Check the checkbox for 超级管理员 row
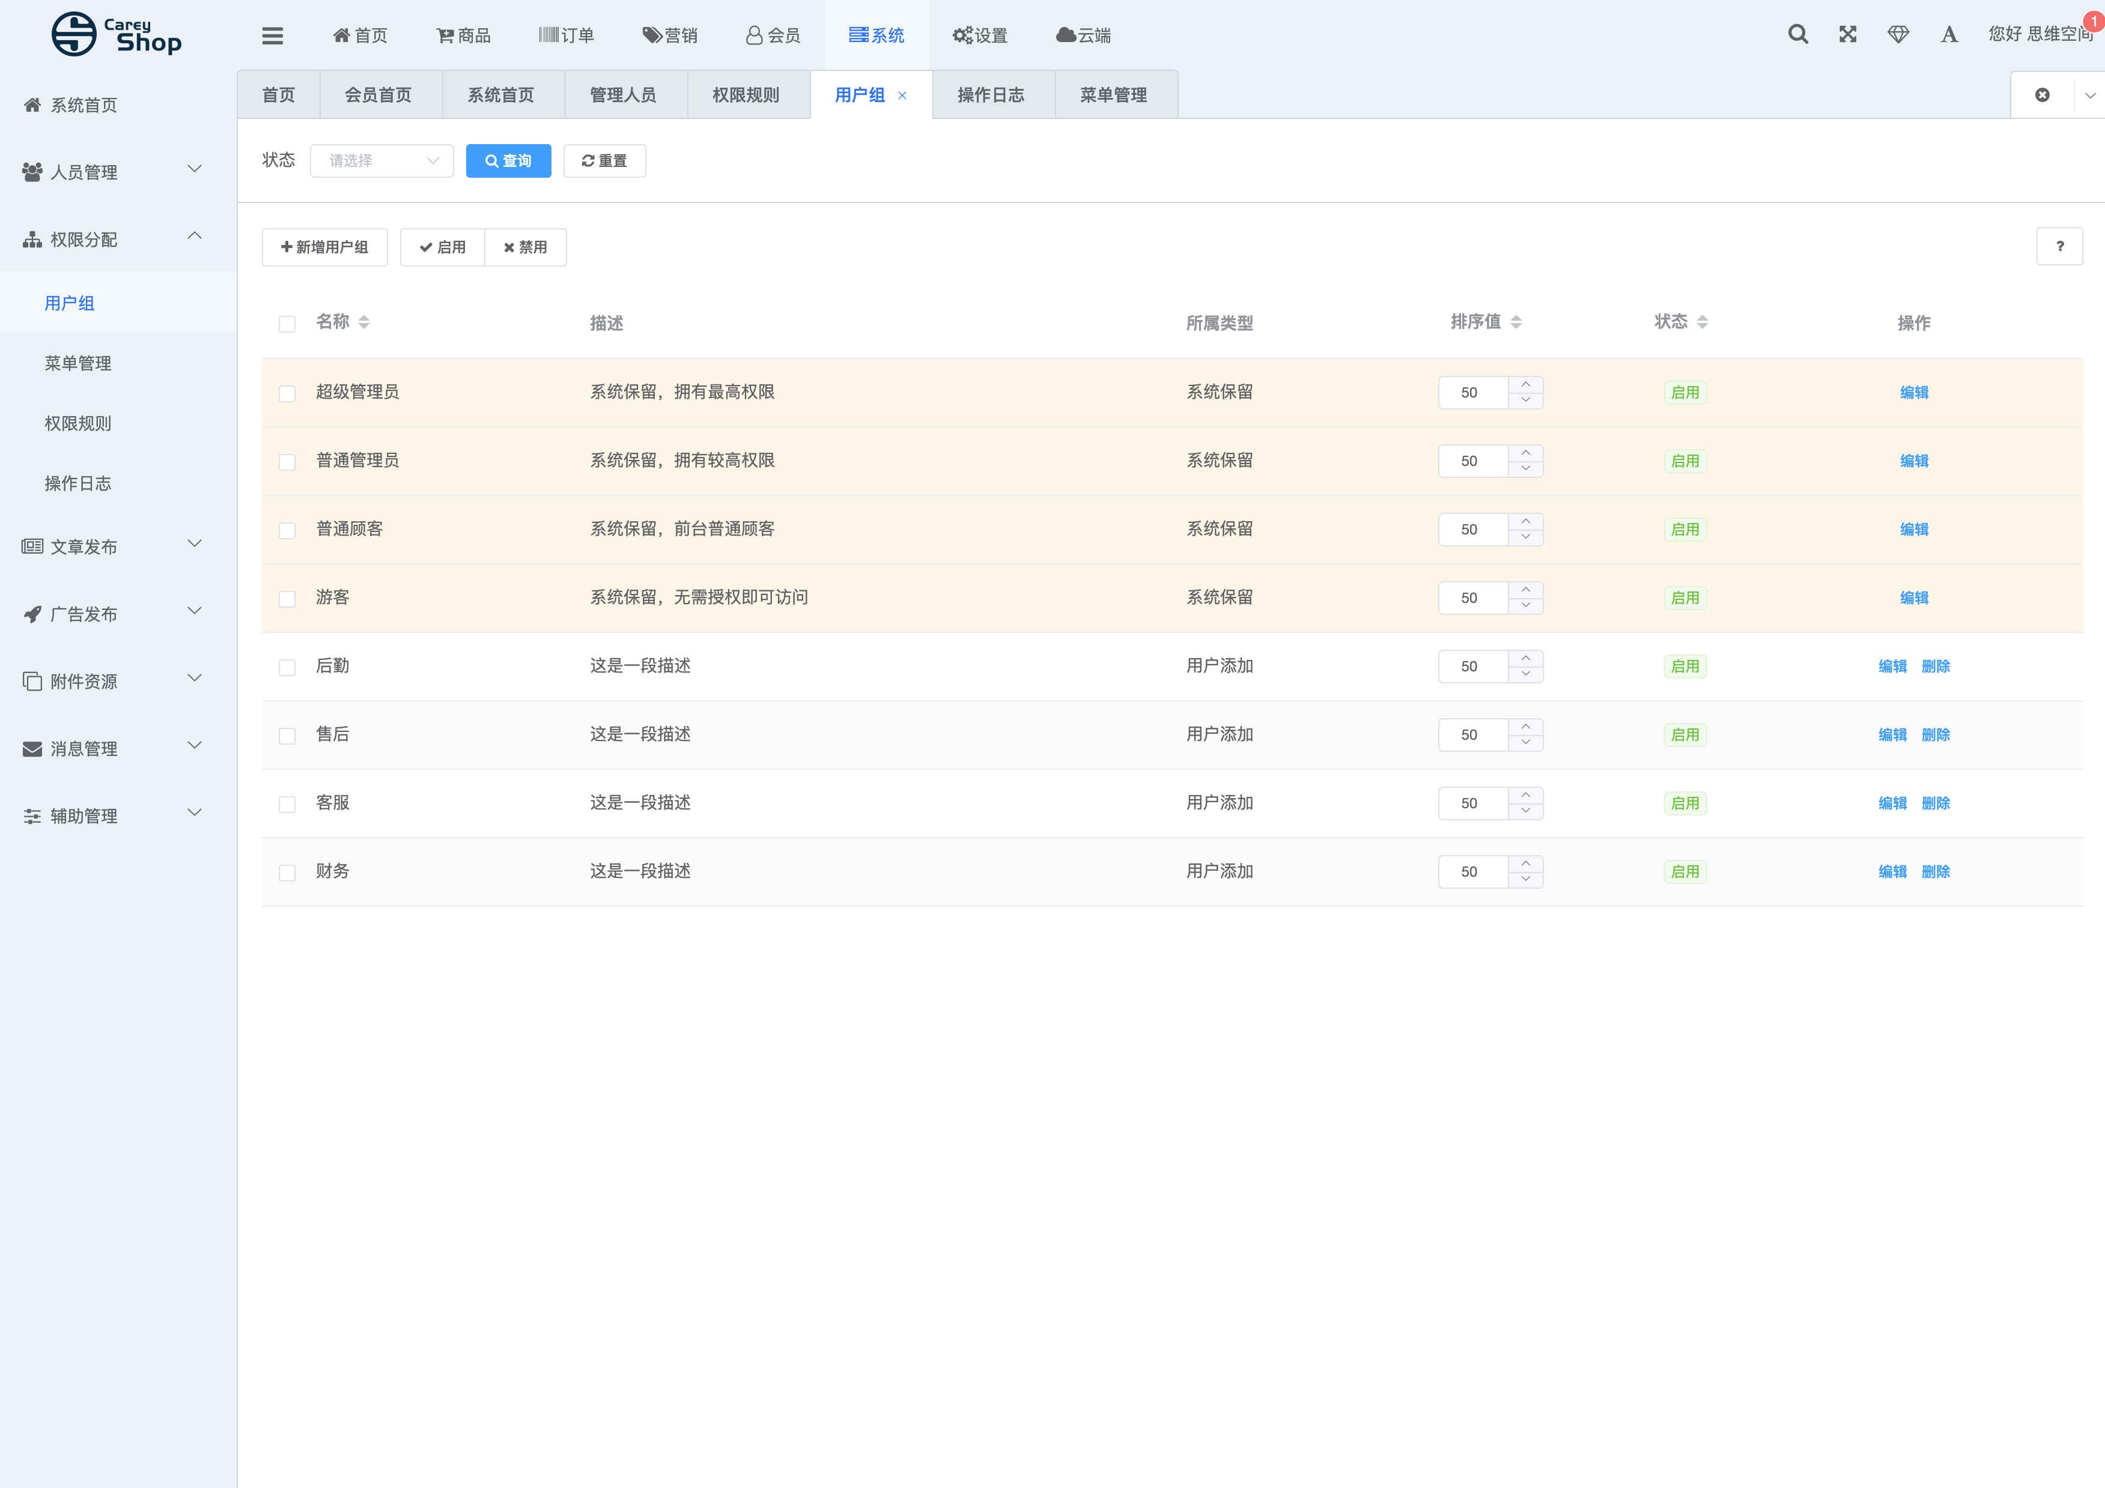Image resolution: width=2105 pixels, height=1488 pixels. pos(287,392)
